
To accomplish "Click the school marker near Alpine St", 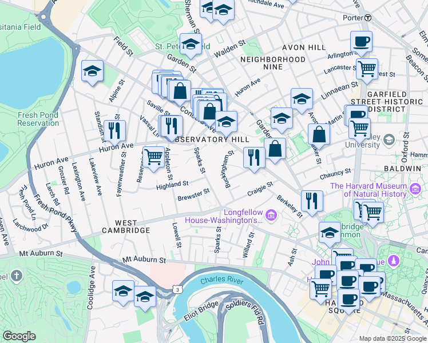I will 92,71.
